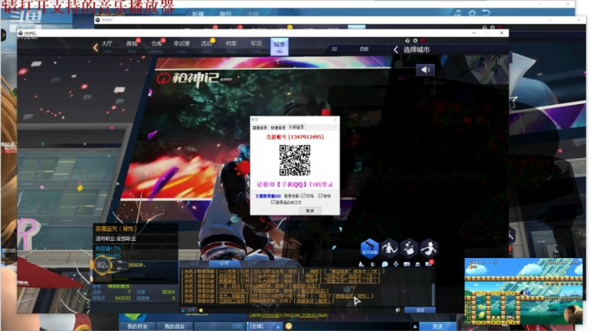Click the Mario game video thumbnail
Viewport: 590px width, 331px height.
[x=524, y=292]
